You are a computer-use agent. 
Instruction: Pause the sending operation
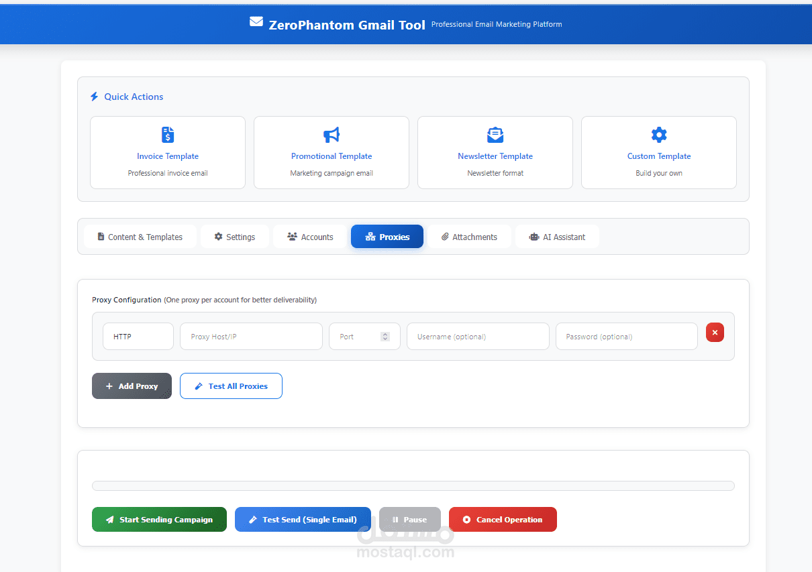(x=410, y=520)
